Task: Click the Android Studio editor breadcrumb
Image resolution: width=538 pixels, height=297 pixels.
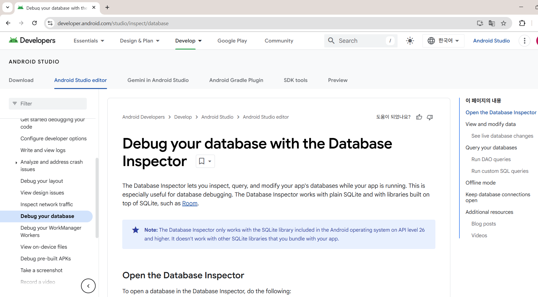Action: (x=266, y=117)
